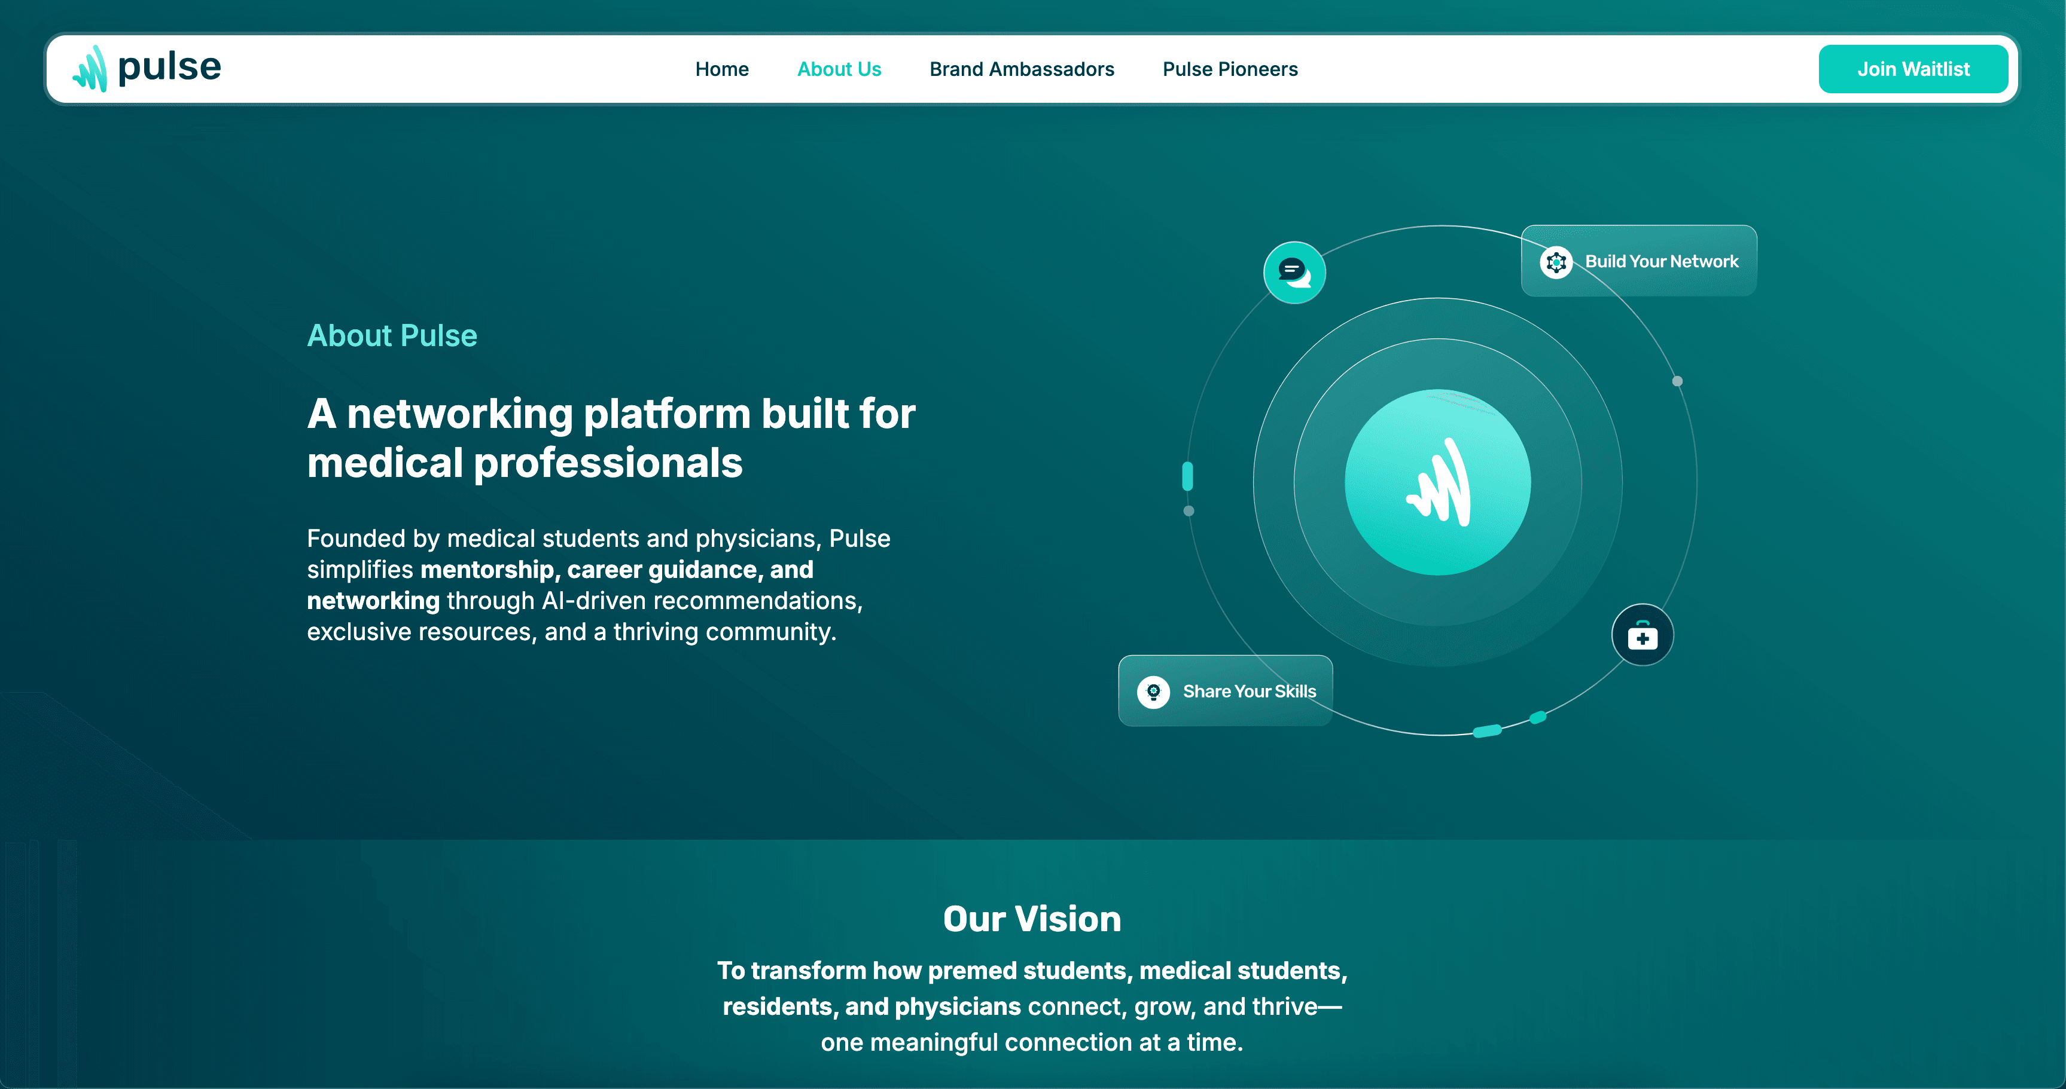Image resolution: width=2066 pixels, height=1089 pixels.
Task: Go to About Us page
Action: click(839, 70)
